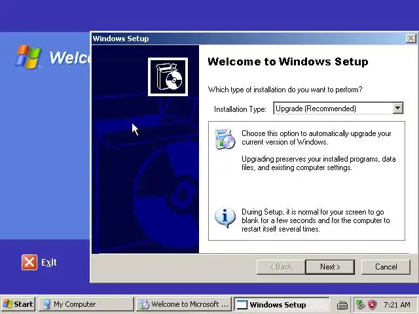Image resolution: width=419 pixels, height=314 pixels.
Task: Click the red Exit icon in welcome window
Action: click(29, 262)
